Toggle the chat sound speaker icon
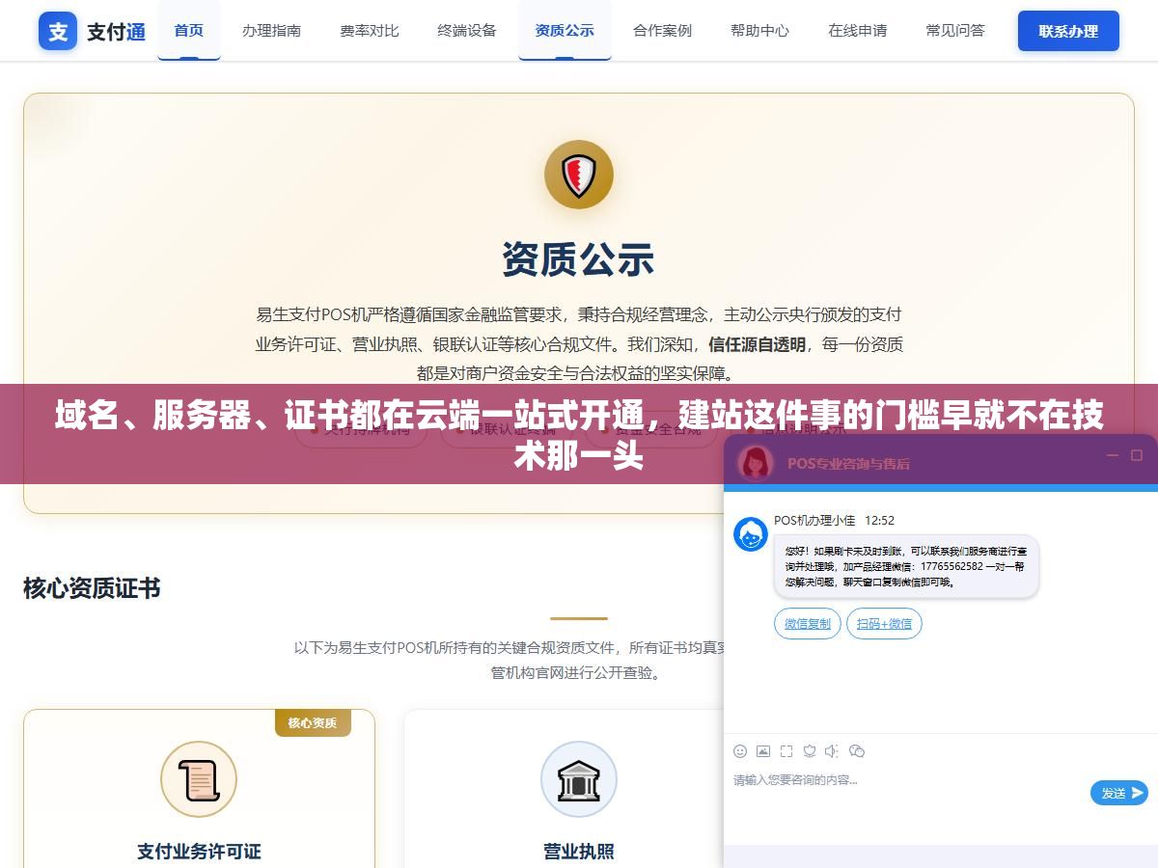The image size is (1158, 868). tap(833, 751)
